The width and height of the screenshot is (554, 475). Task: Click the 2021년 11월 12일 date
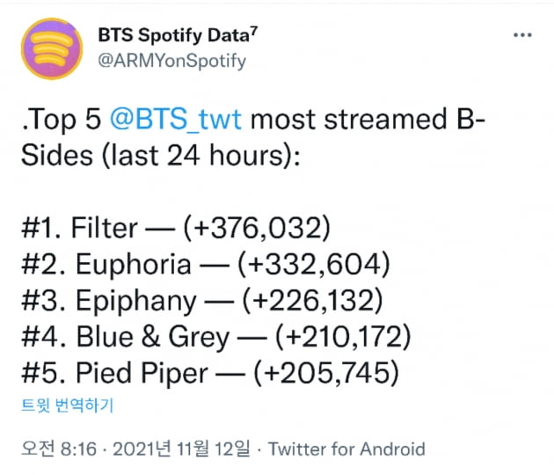[x=181, y=449]
